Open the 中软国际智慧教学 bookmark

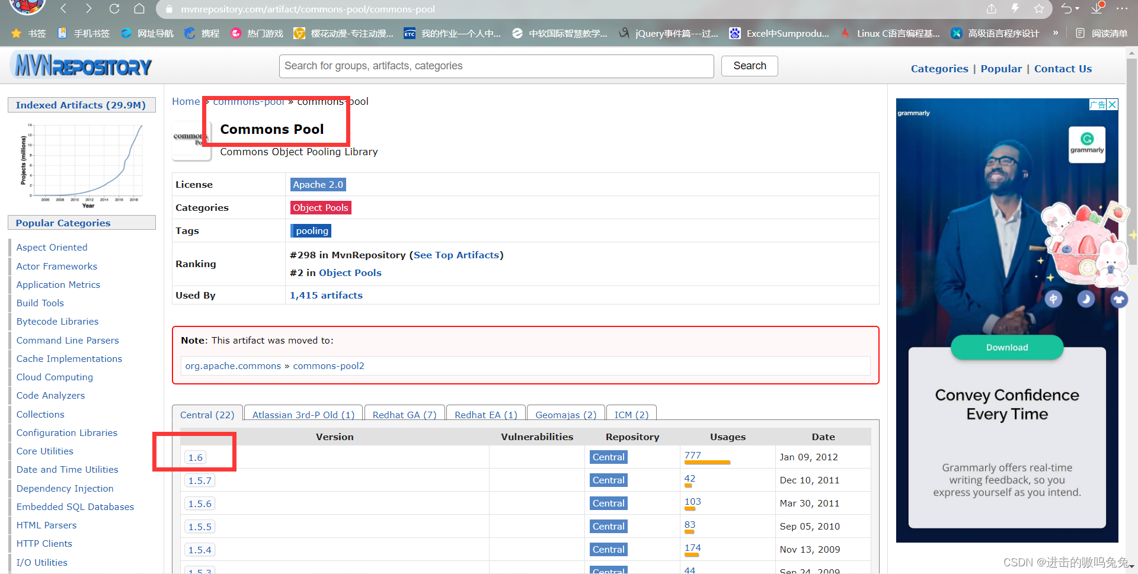coord(560,33)
